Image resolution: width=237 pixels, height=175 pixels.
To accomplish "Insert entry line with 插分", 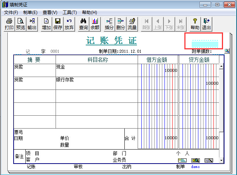I will coord(109,24).
